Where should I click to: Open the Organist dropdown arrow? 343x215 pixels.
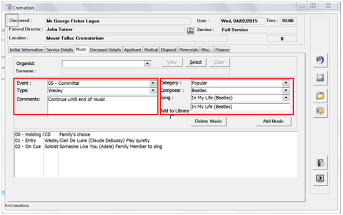(x=148, y=64)
